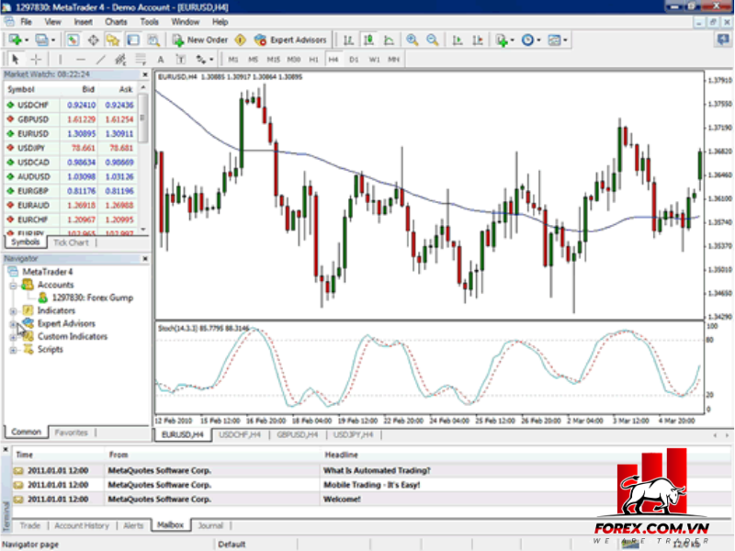735x551 pixels.
Task: Switch to D1 timeframe
Action: click(x=354, y=60)
